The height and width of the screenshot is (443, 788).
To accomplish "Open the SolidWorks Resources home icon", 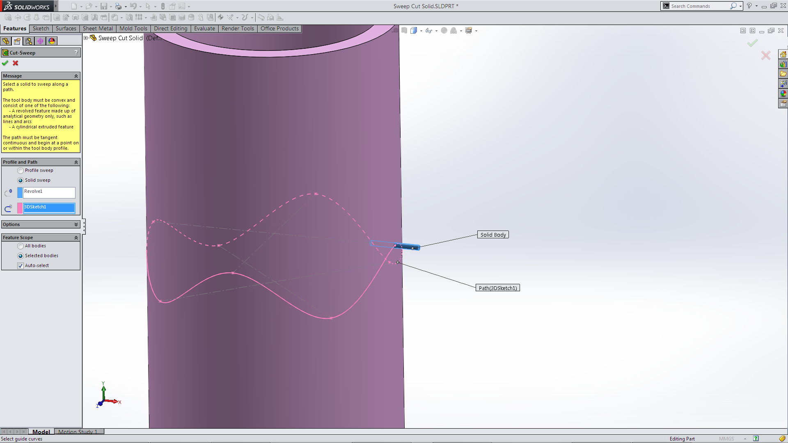I will click(783, 55).
